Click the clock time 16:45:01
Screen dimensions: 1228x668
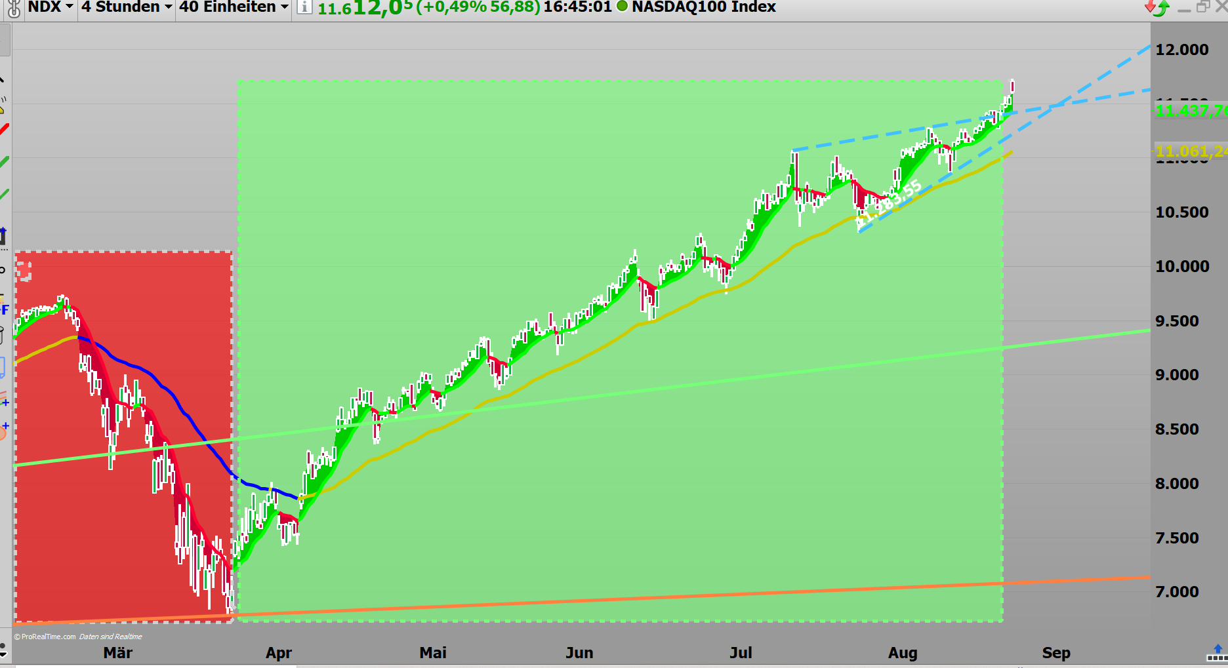(x=577, y=7)
